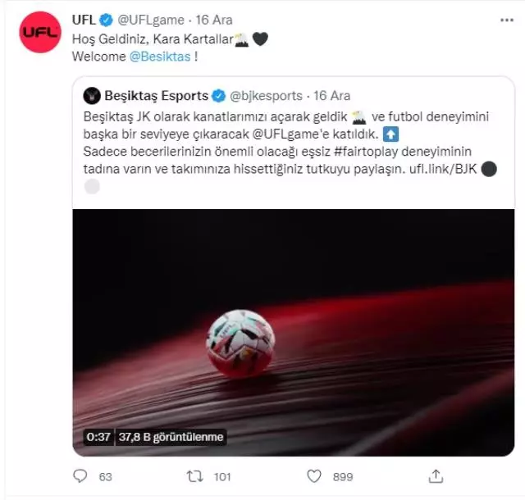This screenshot has height=500, width=525.
Task: Play the football video thumbnail
Action: [294, 332]
